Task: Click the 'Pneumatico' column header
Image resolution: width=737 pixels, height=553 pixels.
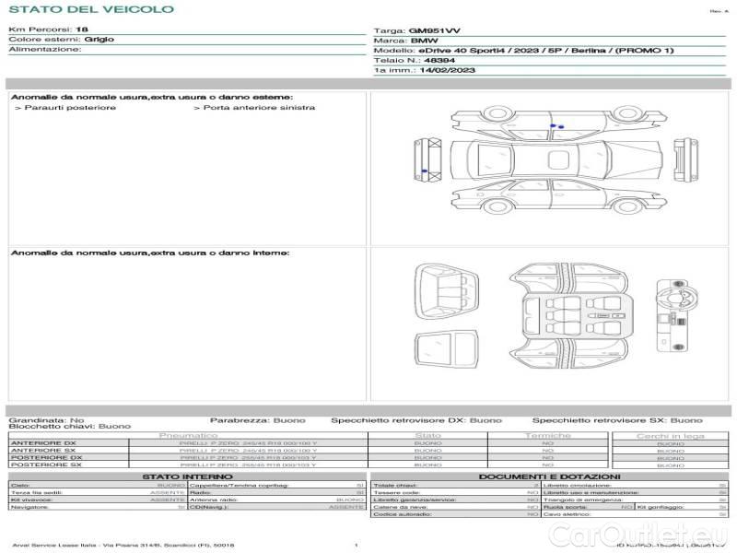Action: coord(188,435)
